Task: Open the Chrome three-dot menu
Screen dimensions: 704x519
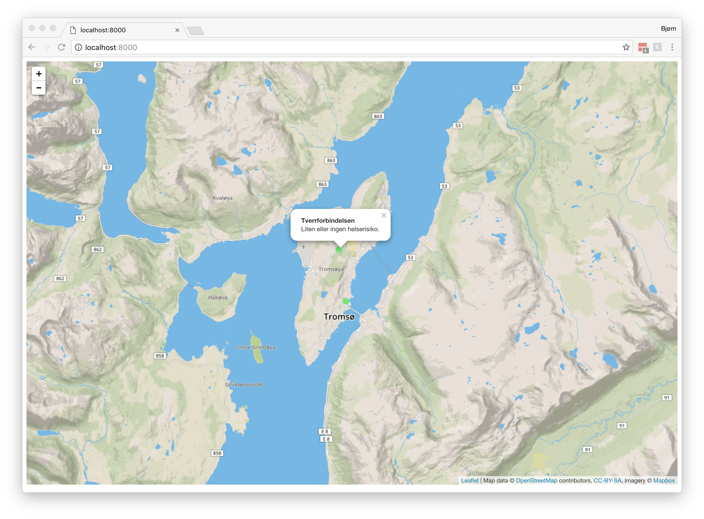Action: (672, 47)
